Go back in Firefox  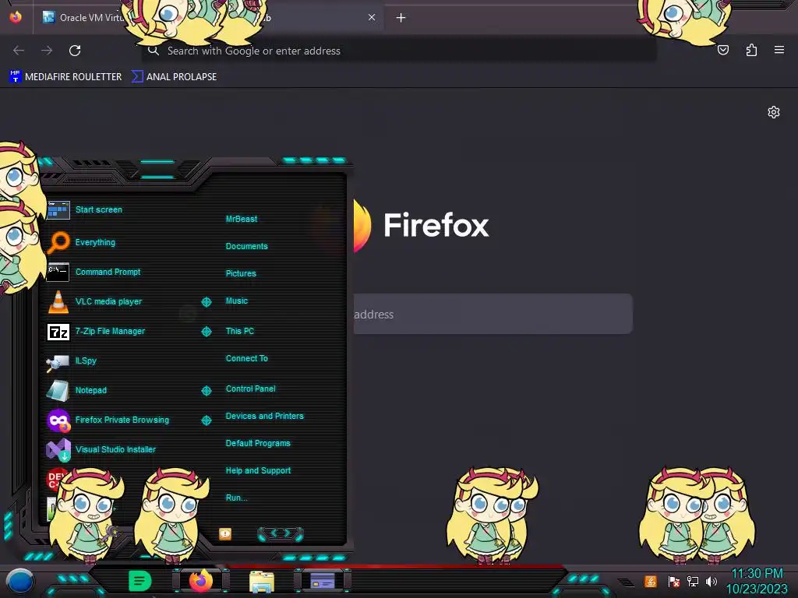tap(19, 51)
